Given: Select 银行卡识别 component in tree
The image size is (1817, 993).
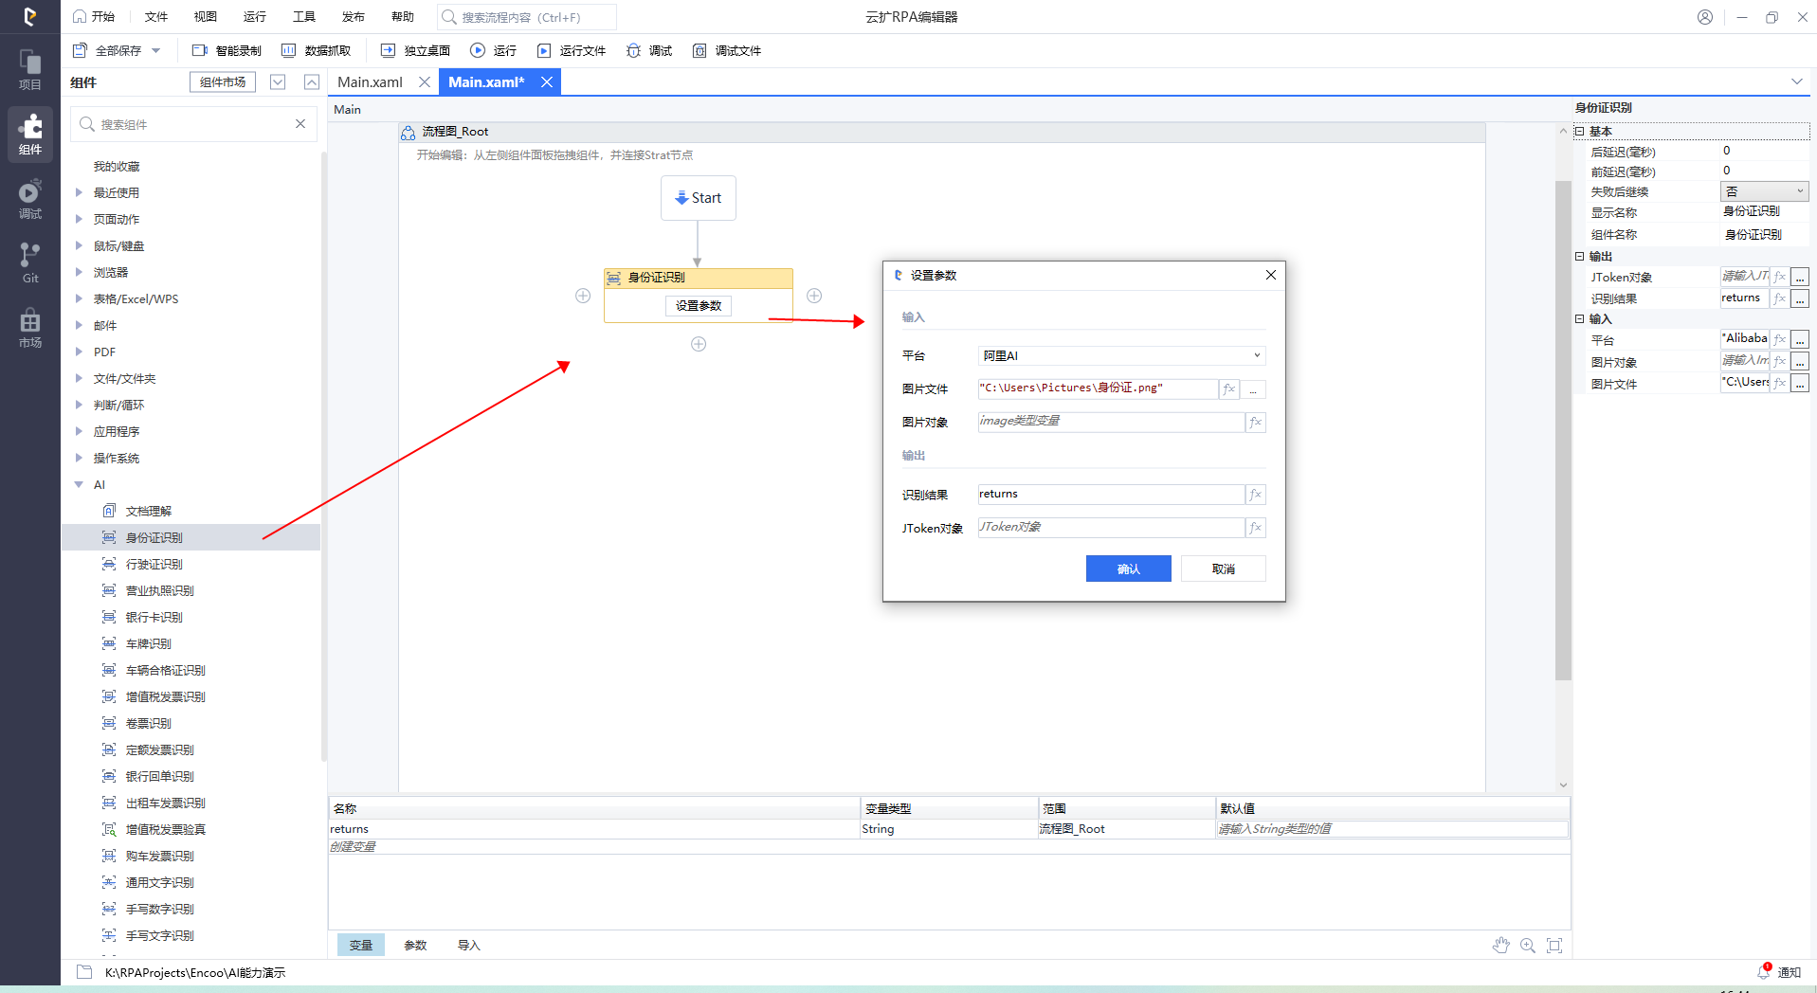Looking at the screenshot, I should coord(154,617).
